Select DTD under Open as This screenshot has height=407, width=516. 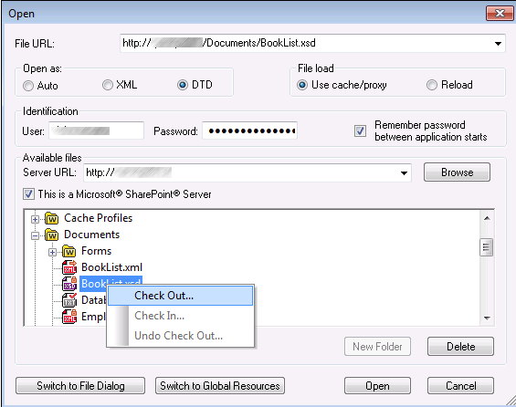(x=183, y=85)
